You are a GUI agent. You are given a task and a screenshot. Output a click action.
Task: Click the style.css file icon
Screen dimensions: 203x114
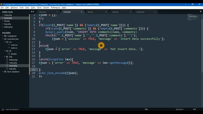[9, 48]
